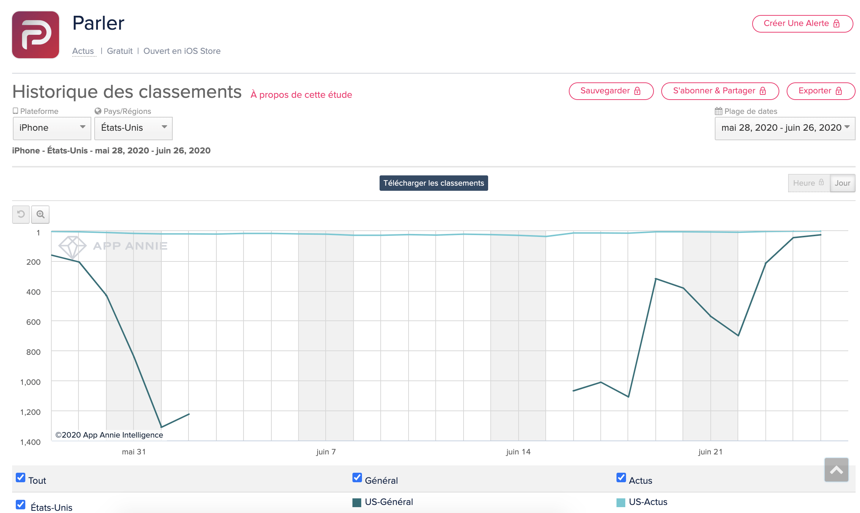
Task: Click the globe icon beside Pays/Régions
Action: [98, 111]
